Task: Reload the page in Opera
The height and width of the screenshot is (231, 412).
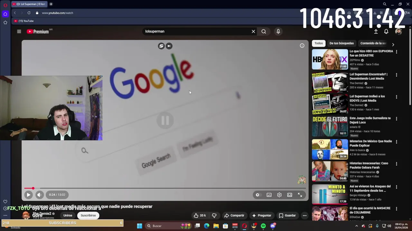Action: pos(29,13)
